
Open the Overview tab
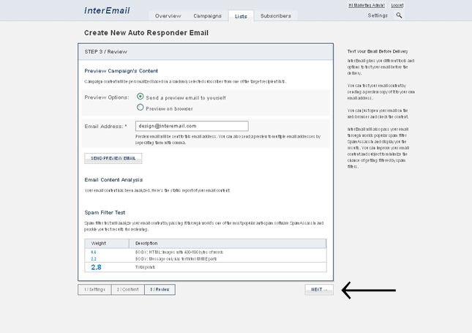(168, 15)
